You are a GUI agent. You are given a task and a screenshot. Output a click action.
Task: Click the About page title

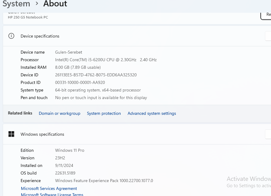tap(55, 4)
